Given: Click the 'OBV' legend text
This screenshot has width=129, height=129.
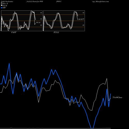Looking at the screenshot, I should pyautogui.click(x=4, y=8).
